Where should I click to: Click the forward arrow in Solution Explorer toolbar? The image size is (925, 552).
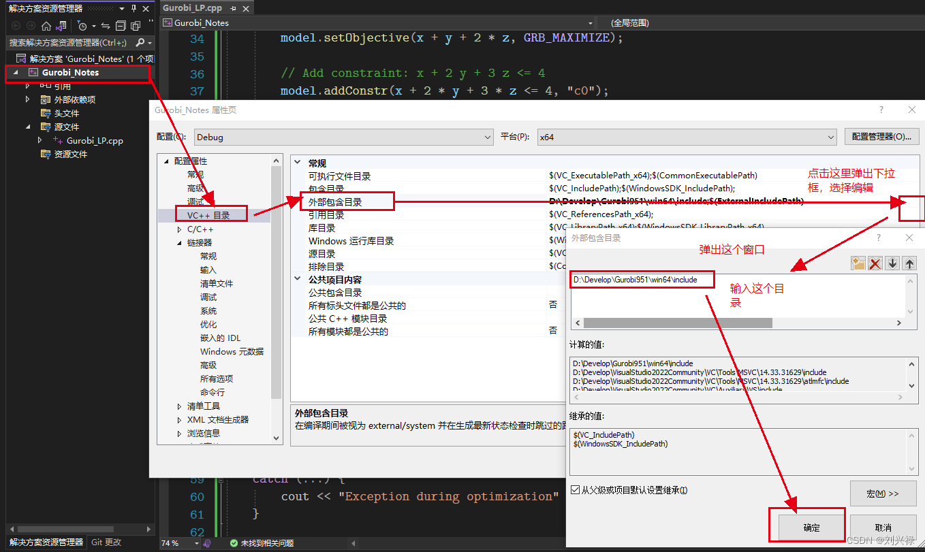pyautogui.click(x=31, y=26)
